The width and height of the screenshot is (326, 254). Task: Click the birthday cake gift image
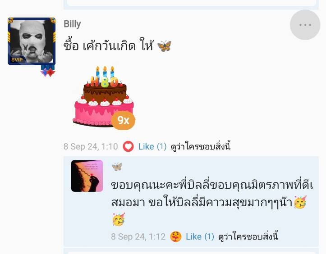click(x=104, y=96)
